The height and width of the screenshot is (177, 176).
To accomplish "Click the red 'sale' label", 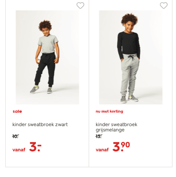I will [17, 112].
